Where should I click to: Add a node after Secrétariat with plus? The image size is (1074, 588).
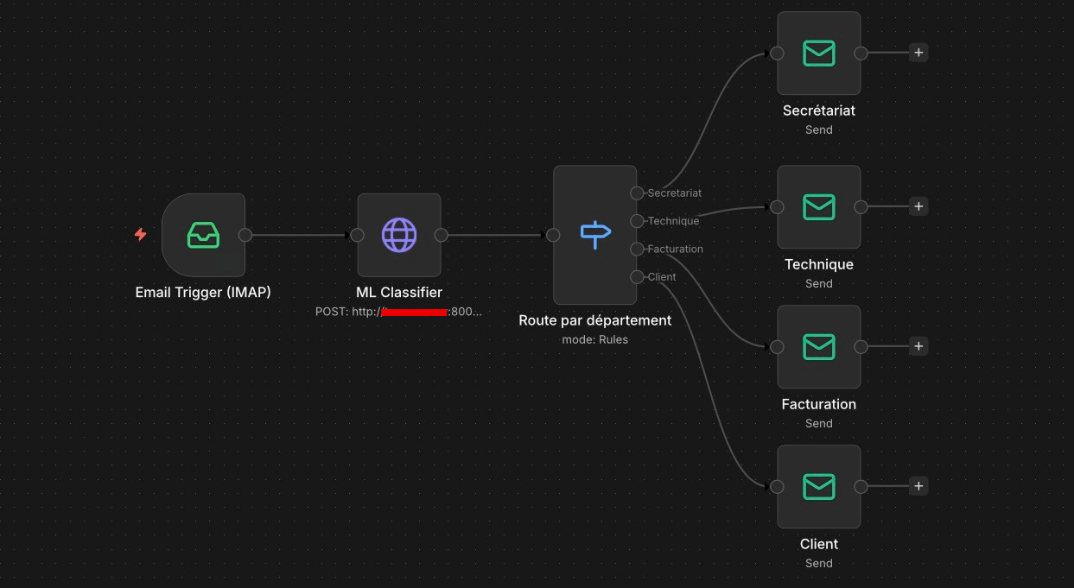pos(918,53)
